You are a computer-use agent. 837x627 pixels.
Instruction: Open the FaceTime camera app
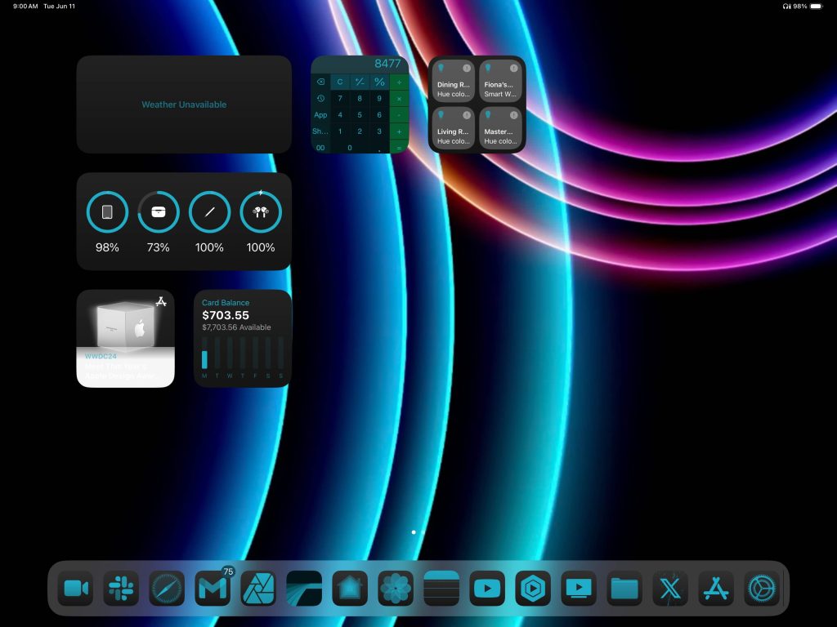click(x=75, y=588)
